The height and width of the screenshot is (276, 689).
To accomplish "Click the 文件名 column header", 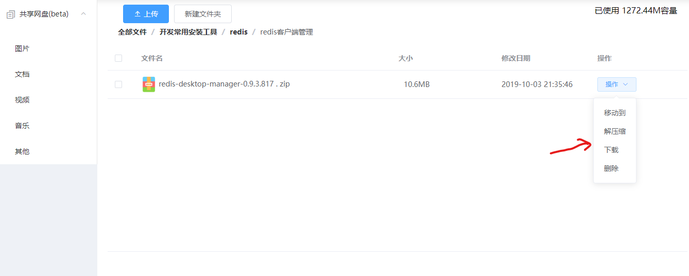I will tap(152, 58).
